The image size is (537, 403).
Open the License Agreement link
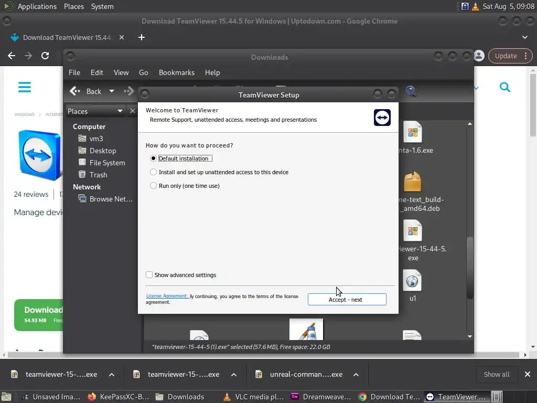tap(166, 296)
